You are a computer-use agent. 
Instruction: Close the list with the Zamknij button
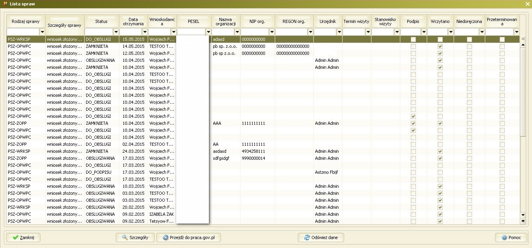pyautogui.click(x=23, y=238)
